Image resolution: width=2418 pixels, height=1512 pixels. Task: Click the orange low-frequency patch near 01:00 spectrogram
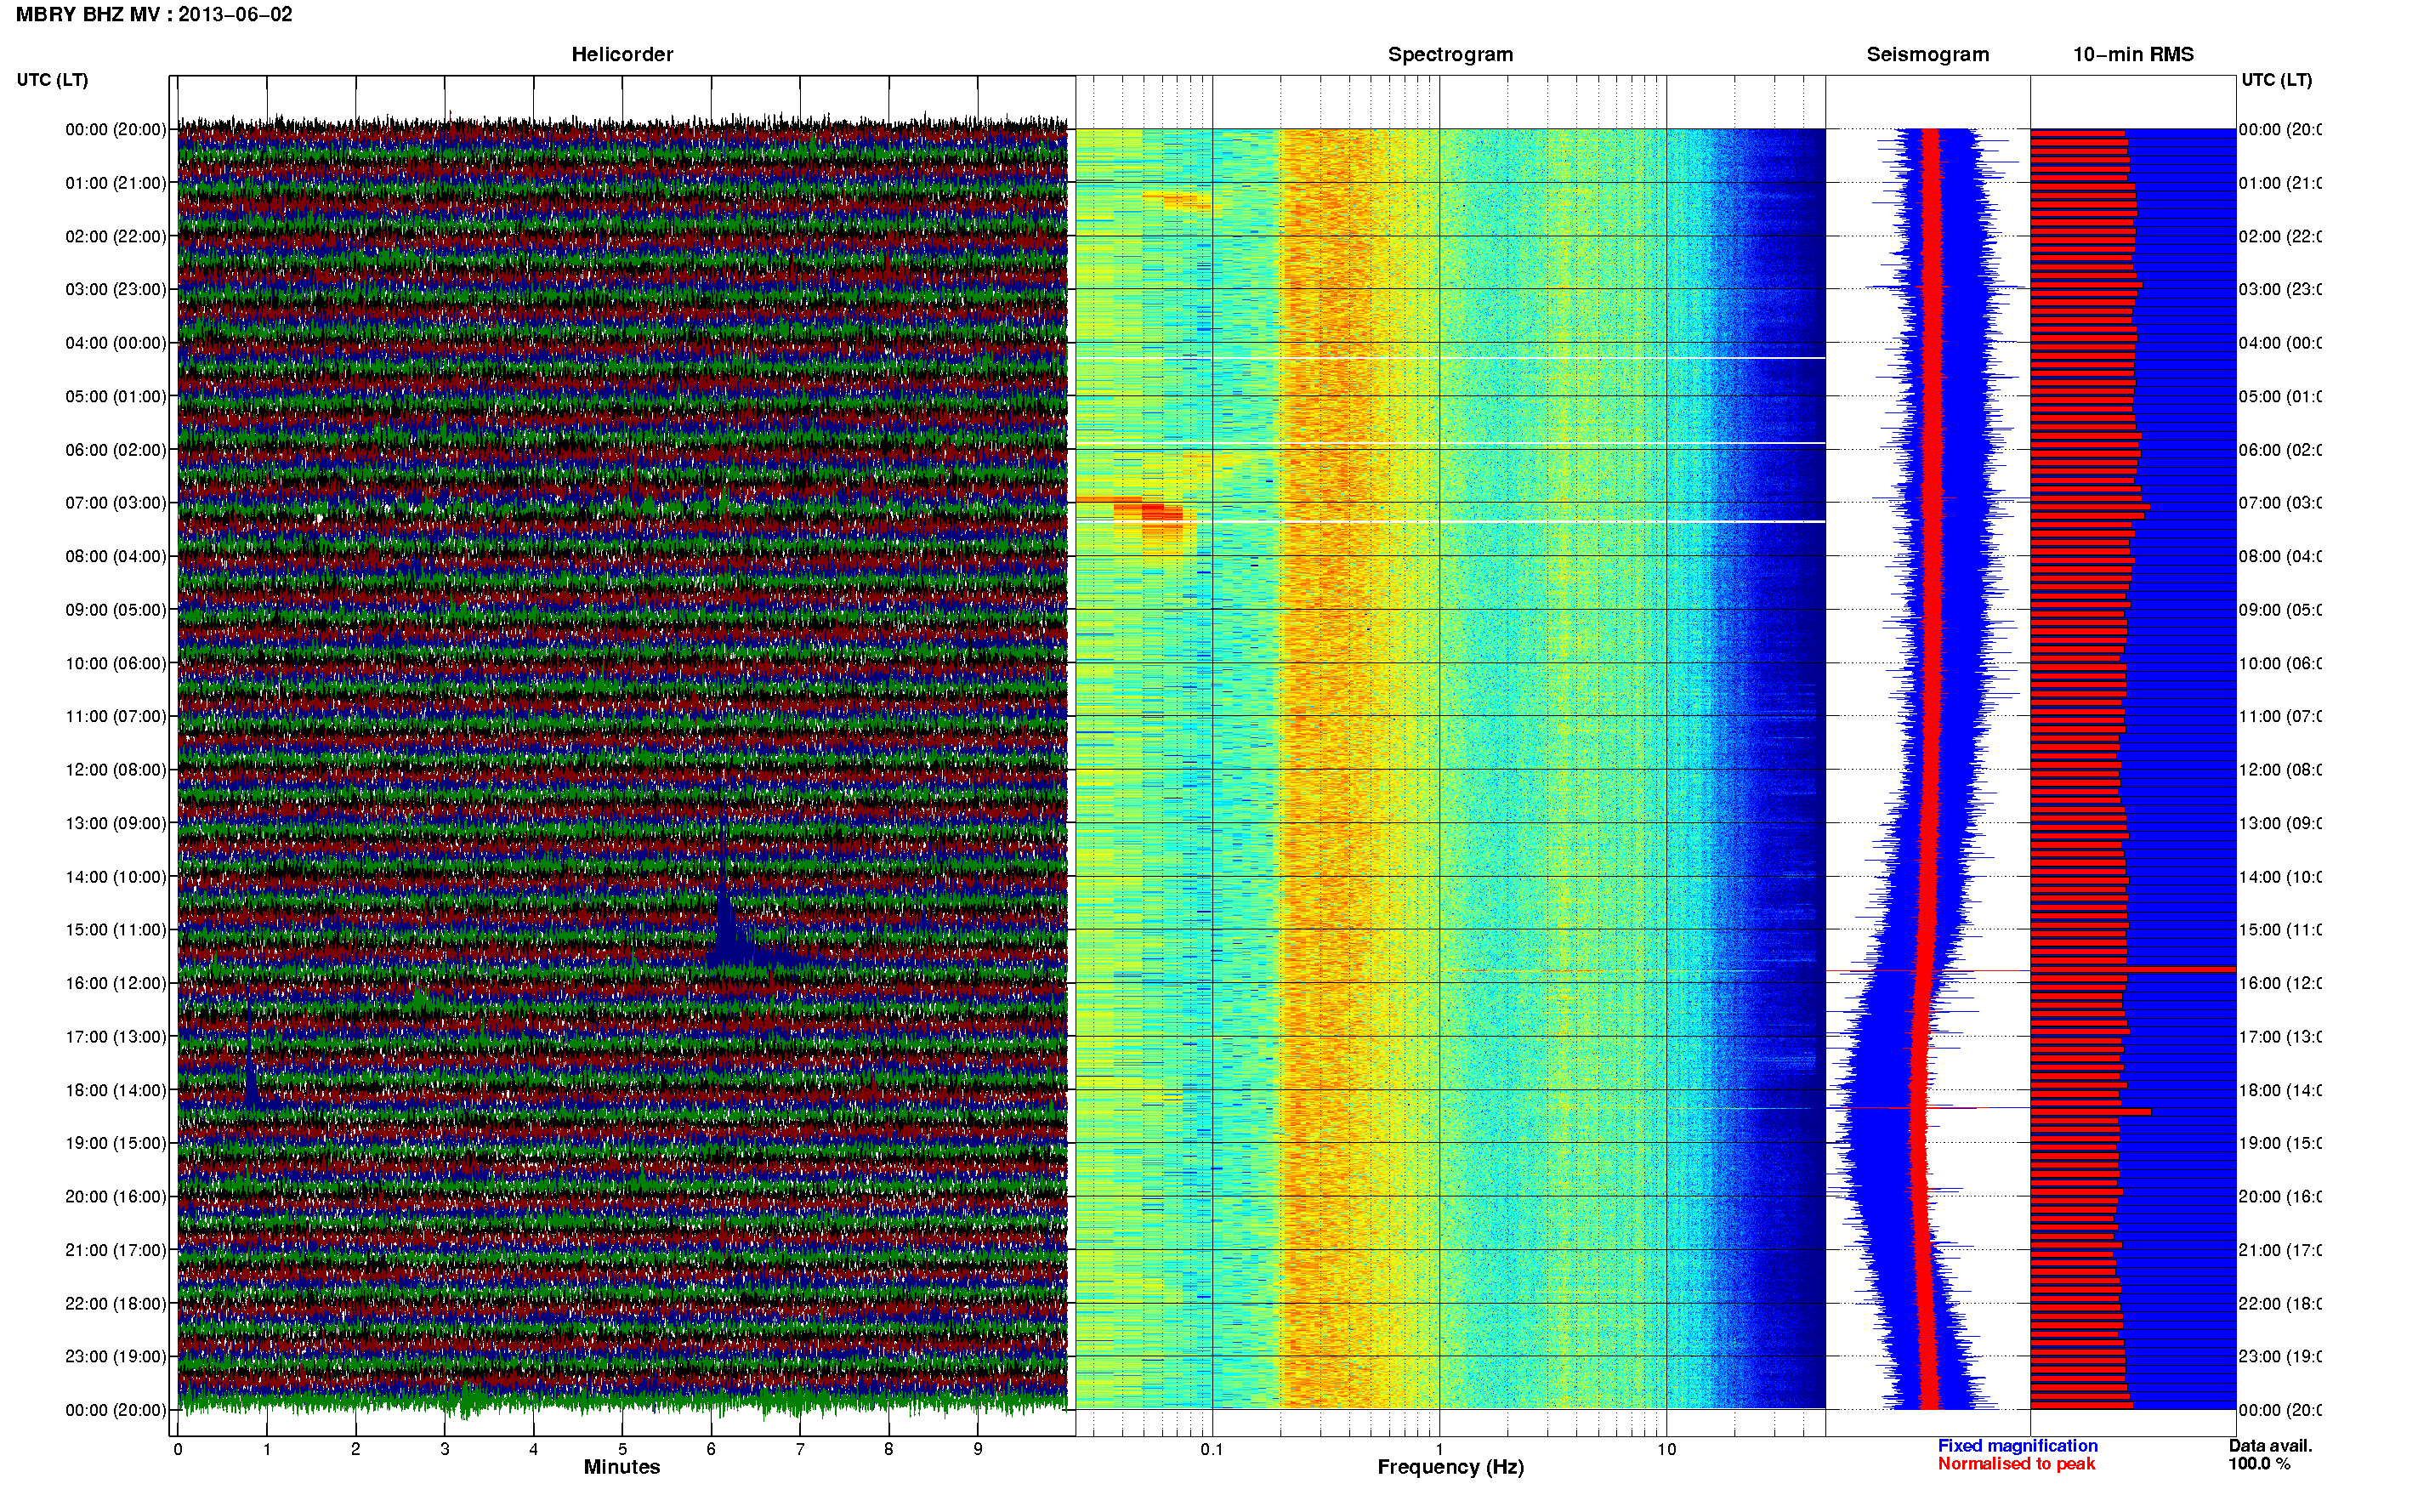pyautogui.click(x=1179, y=200)
